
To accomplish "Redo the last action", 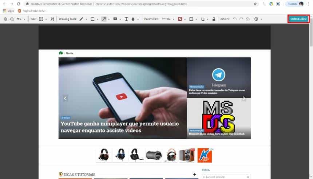I will [x=241, y=19].
